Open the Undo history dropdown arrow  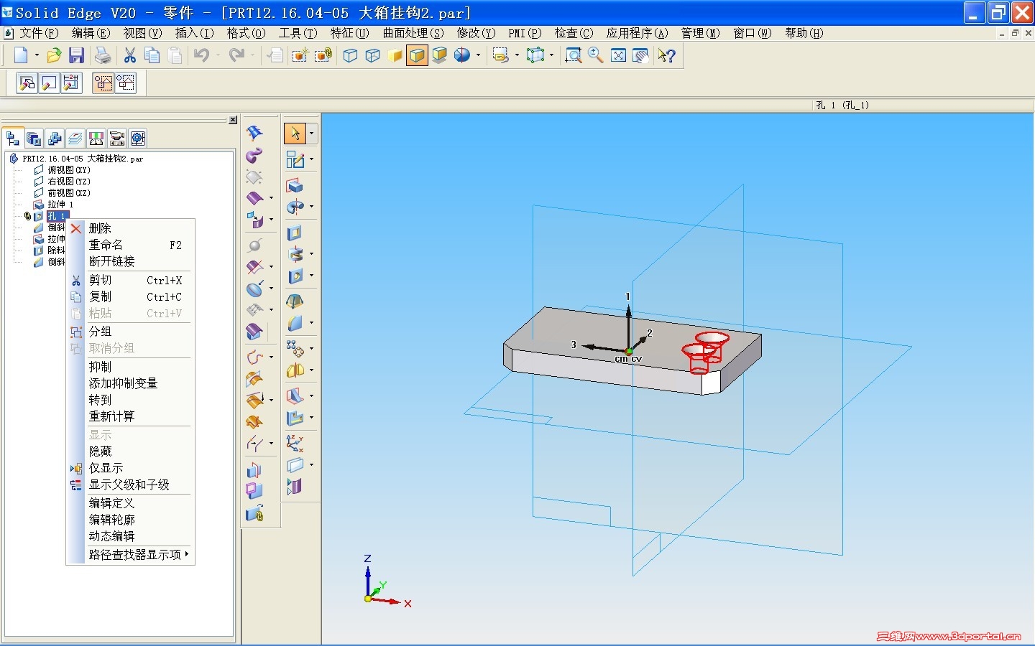coord(218,55)
